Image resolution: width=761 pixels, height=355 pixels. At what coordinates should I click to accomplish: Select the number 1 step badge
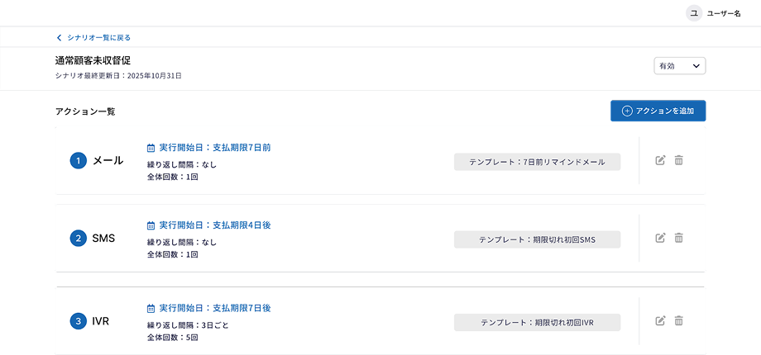pos(79,161)
